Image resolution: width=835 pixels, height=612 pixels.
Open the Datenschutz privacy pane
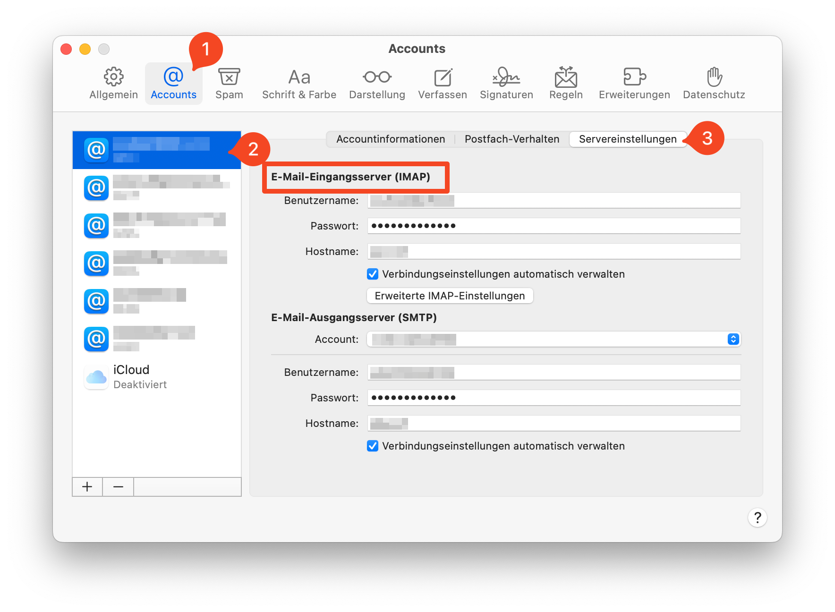pyautogui.click(x=714, y=84)
